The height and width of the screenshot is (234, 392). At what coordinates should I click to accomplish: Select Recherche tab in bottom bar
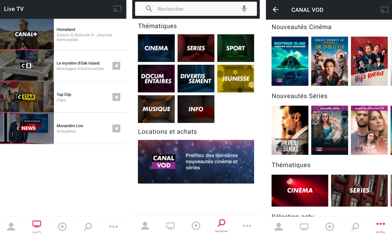tap(221, 226)
